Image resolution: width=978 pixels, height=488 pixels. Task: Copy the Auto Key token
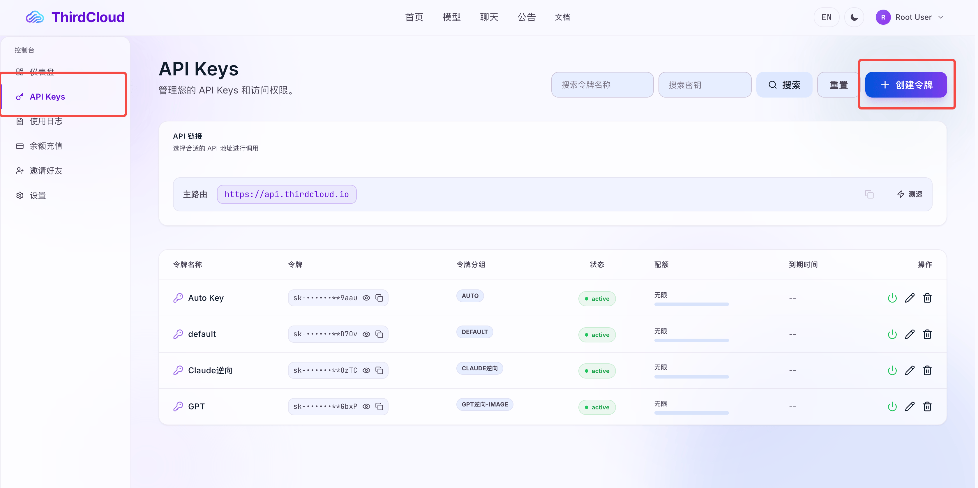379,298
